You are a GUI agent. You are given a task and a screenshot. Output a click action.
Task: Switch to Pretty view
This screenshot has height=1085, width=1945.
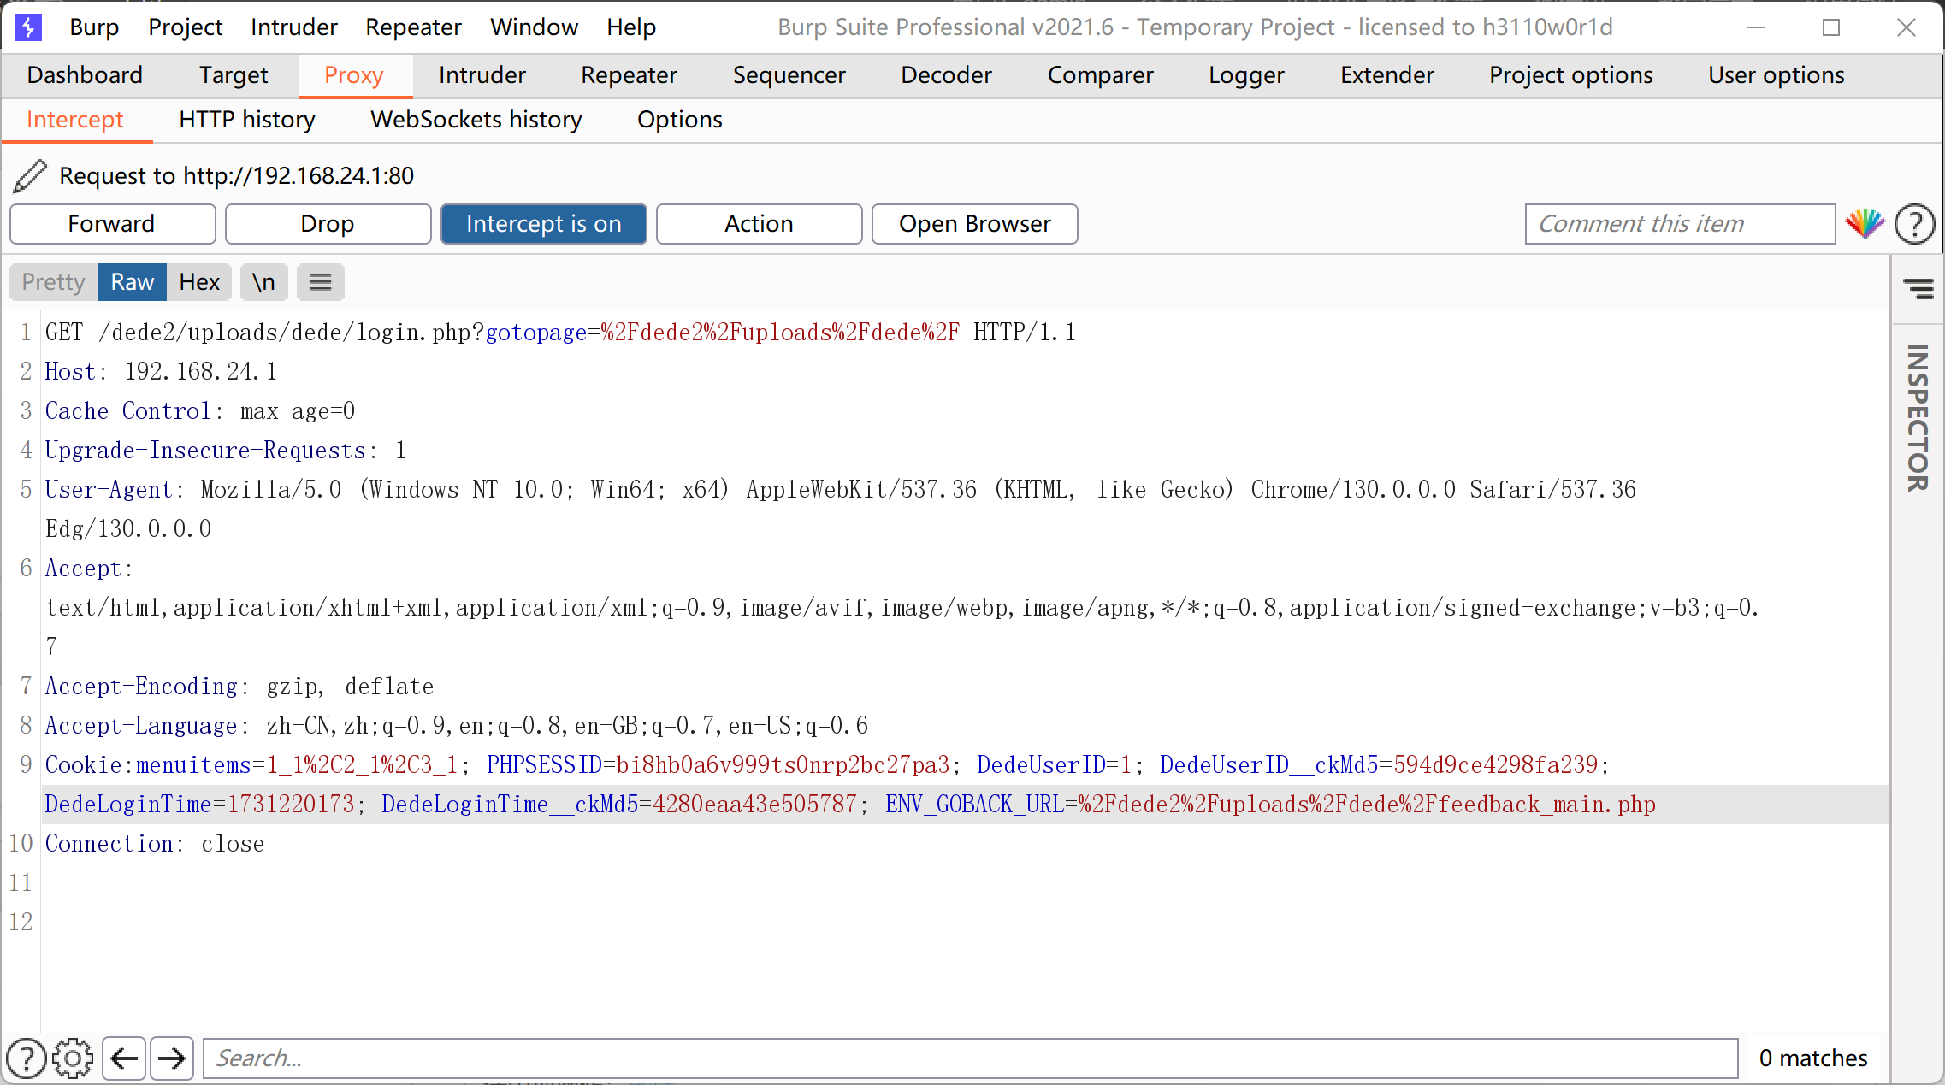(x=54, y=282)
